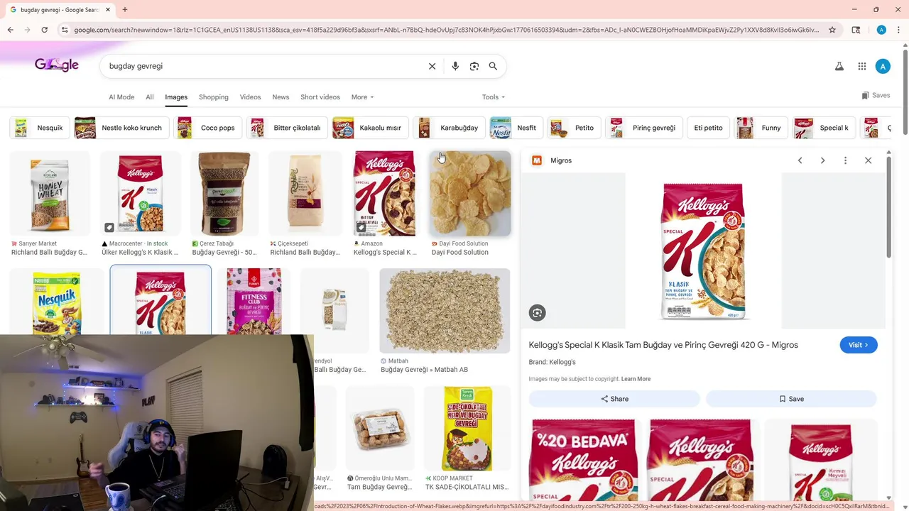Open the Google logo home link
909x511 pixels.
(56, 65)
